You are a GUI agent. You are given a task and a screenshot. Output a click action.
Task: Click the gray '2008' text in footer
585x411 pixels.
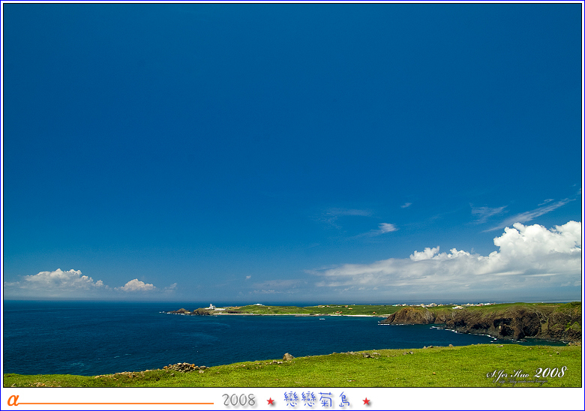[239, 400]
